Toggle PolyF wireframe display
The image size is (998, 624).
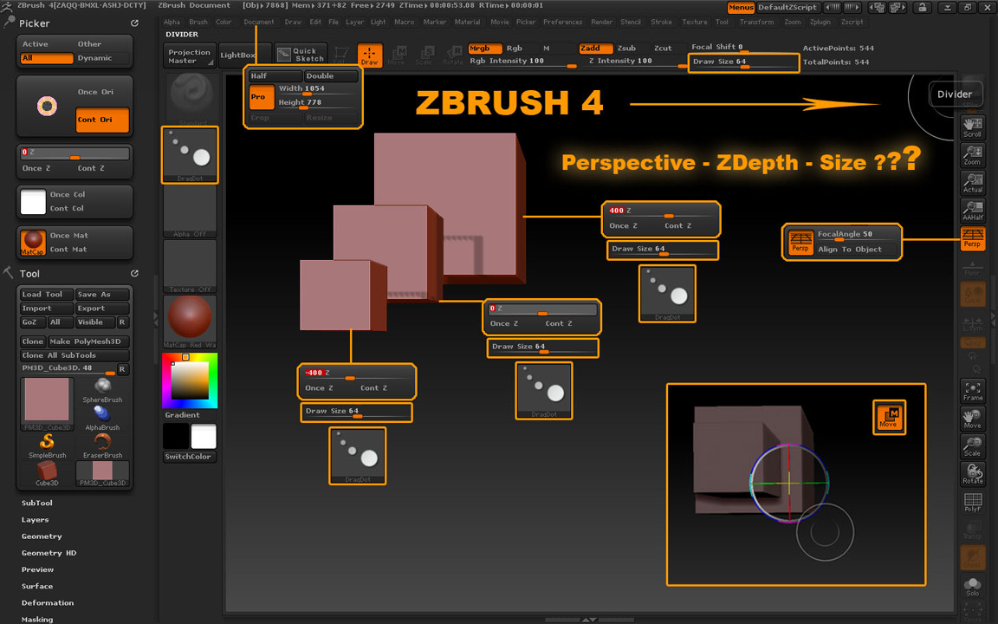point(972,503)
